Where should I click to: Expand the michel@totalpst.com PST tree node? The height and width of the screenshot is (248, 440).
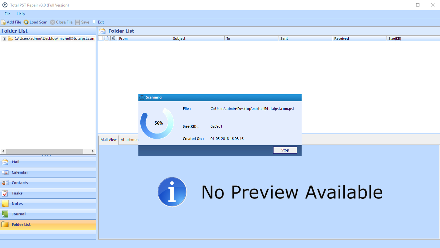(4, 39)
